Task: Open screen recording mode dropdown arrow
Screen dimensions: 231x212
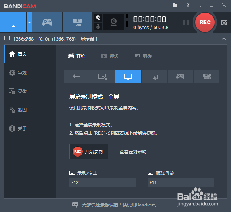Action: 29,22
